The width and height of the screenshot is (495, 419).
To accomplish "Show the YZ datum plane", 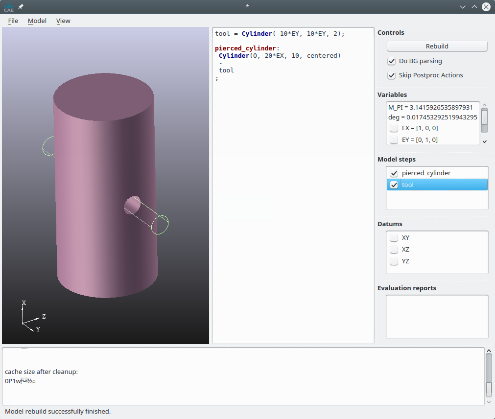I will coord(394,261).
